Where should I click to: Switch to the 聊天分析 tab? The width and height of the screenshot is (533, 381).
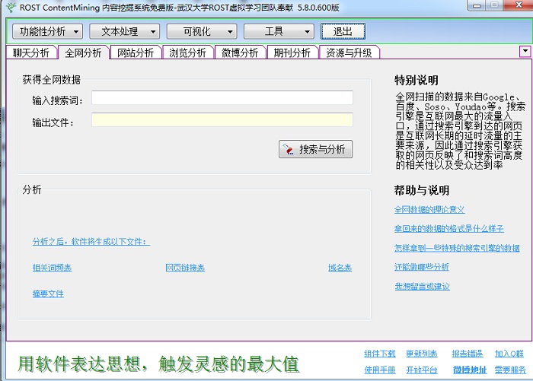click(x=31, y=52)
